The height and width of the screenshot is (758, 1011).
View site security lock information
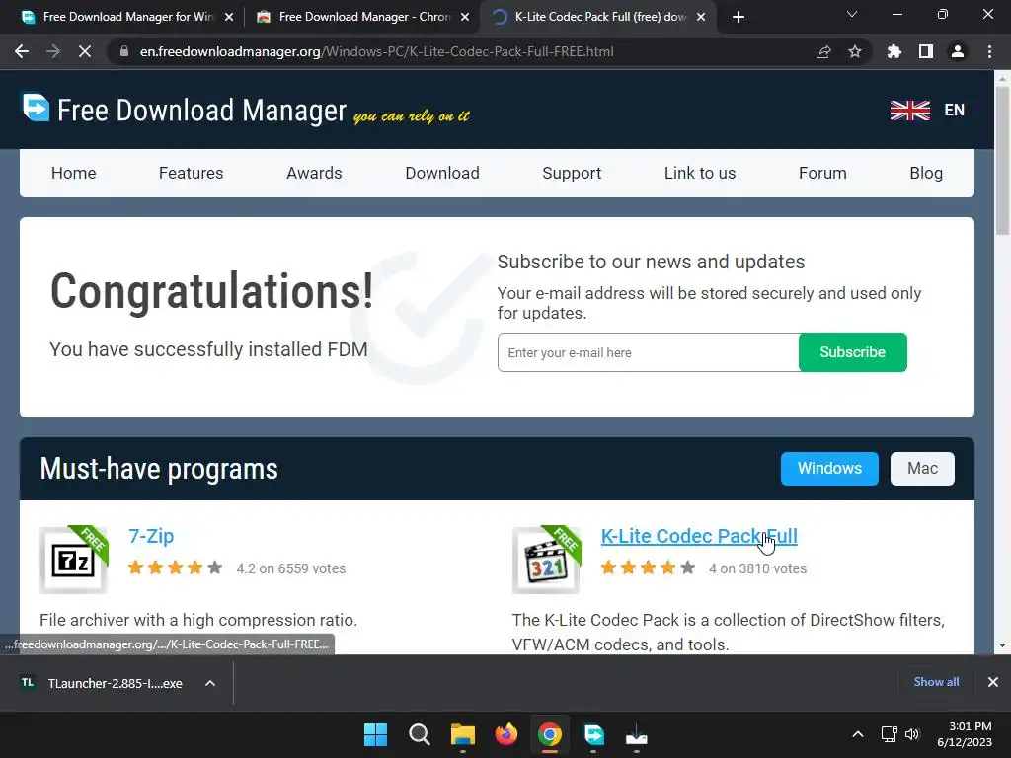click(124, 51)
